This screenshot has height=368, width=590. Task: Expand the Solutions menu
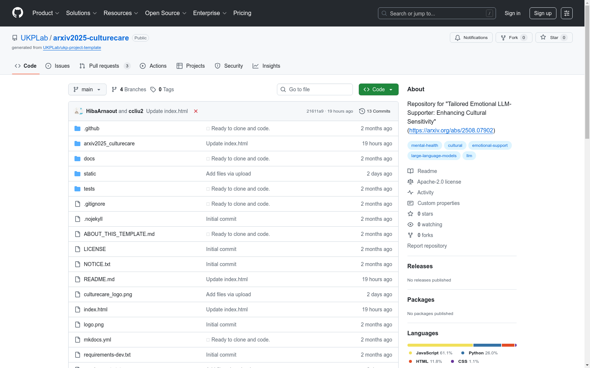coord(81,13)
